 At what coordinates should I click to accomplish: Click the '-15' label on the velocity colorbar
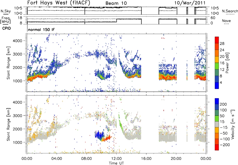(224, 127)
